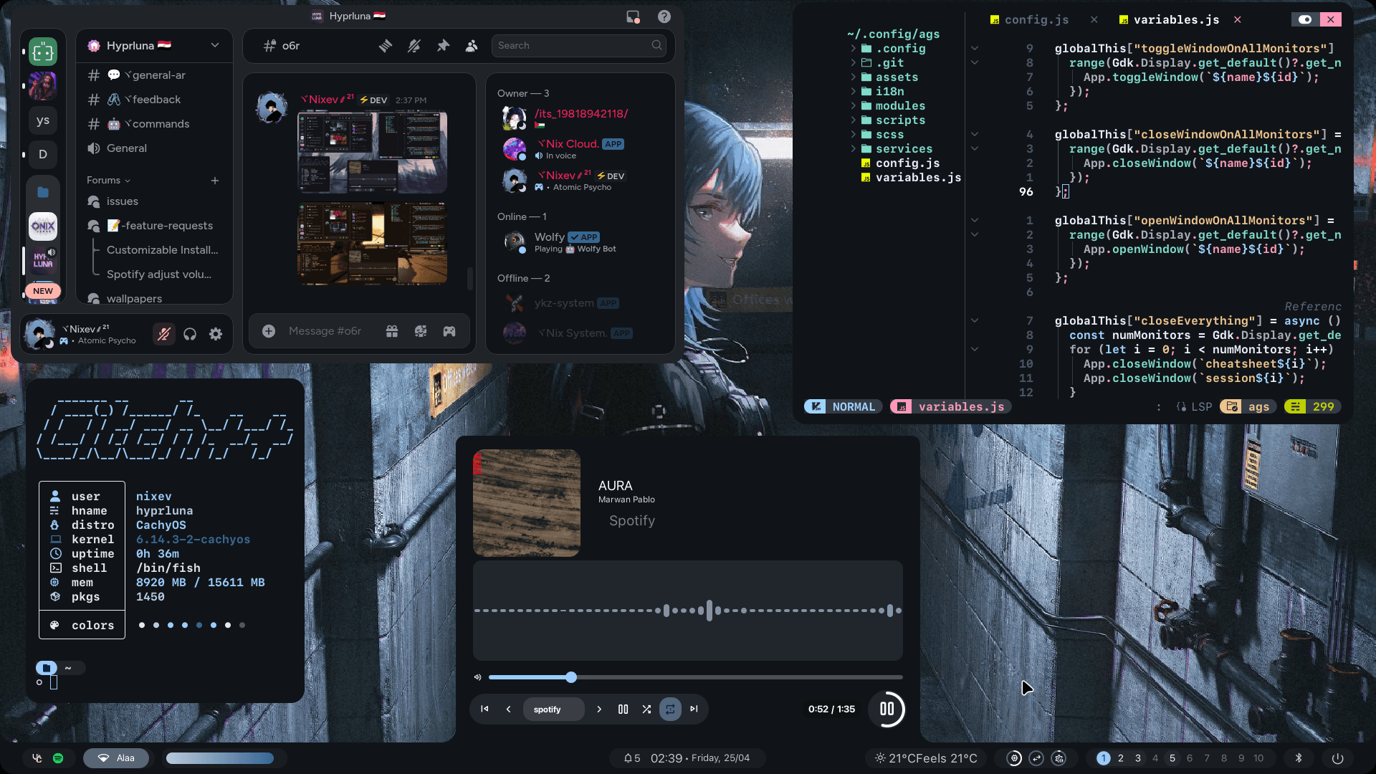Show member list icon in header
This screenshot has width=1376, height=774.
[x=472, y=46]
